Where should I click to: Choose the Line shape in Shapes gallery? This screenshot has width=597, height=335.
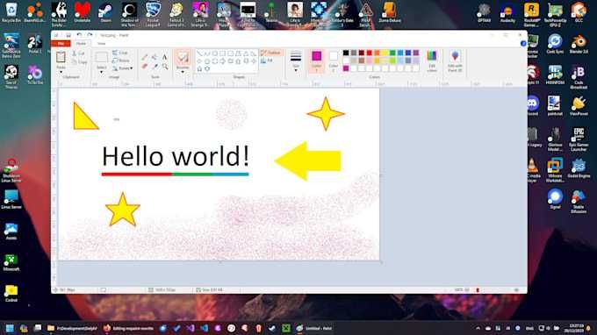tap(199, 53)
